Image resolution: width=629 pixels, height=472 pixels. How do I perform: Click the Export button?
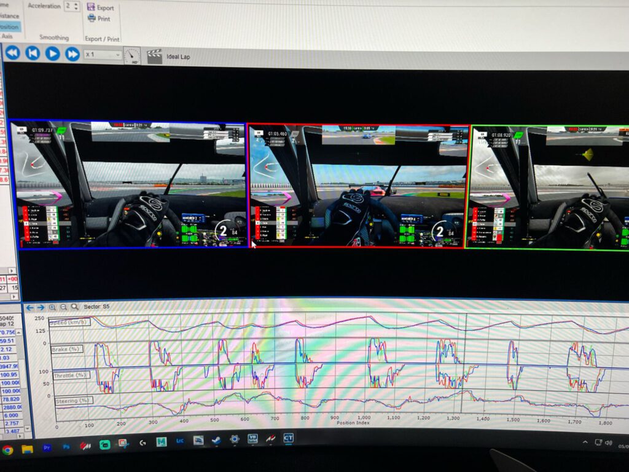(x=101, y=8)
